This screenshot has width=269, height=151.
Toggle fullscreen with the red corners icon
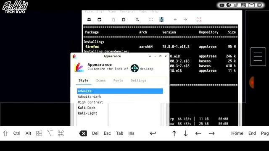click(x=199, y=20)
